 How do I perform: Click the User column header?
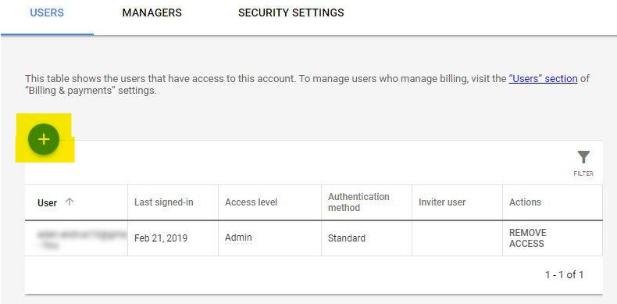point(47,203)
